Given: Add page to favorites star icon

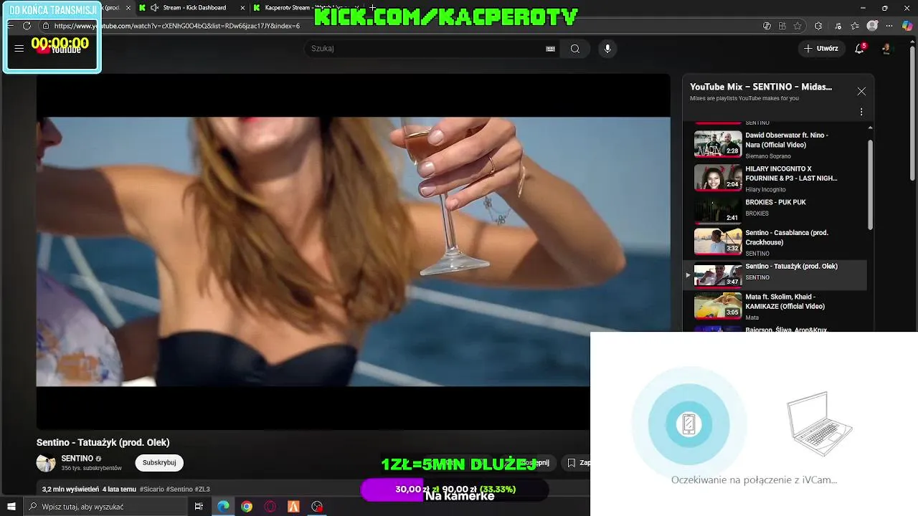Looking at the screenshot, I should pos(798,26).
